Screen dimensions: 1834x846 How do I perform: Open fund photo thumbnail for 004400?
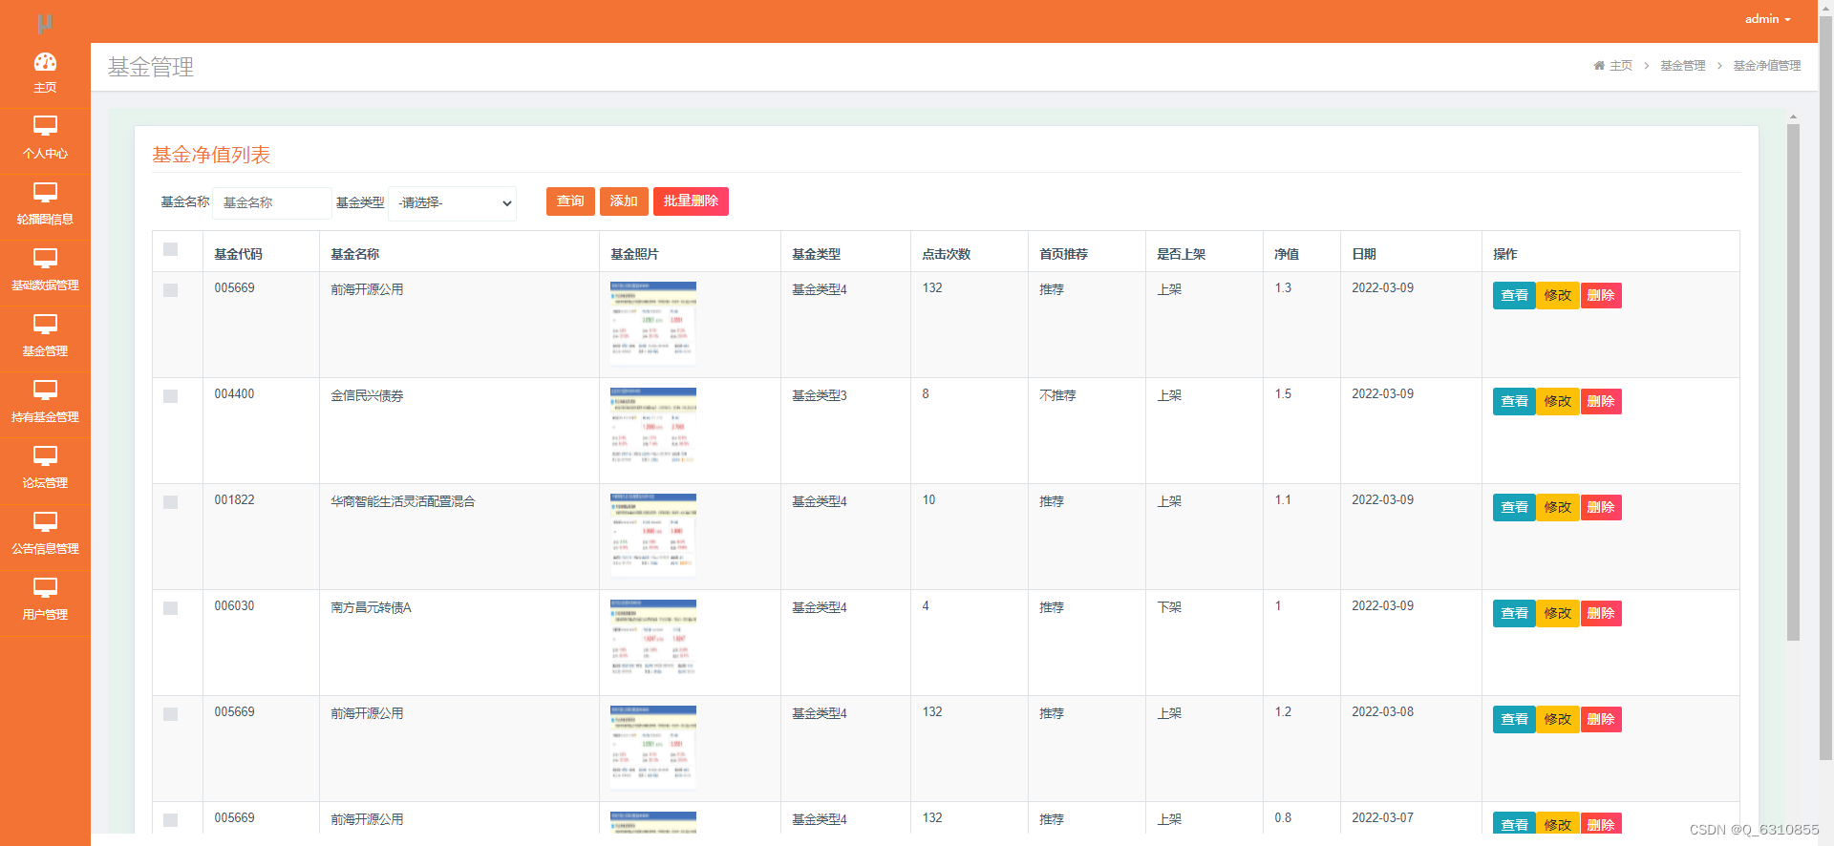click(x=653, y=430)
